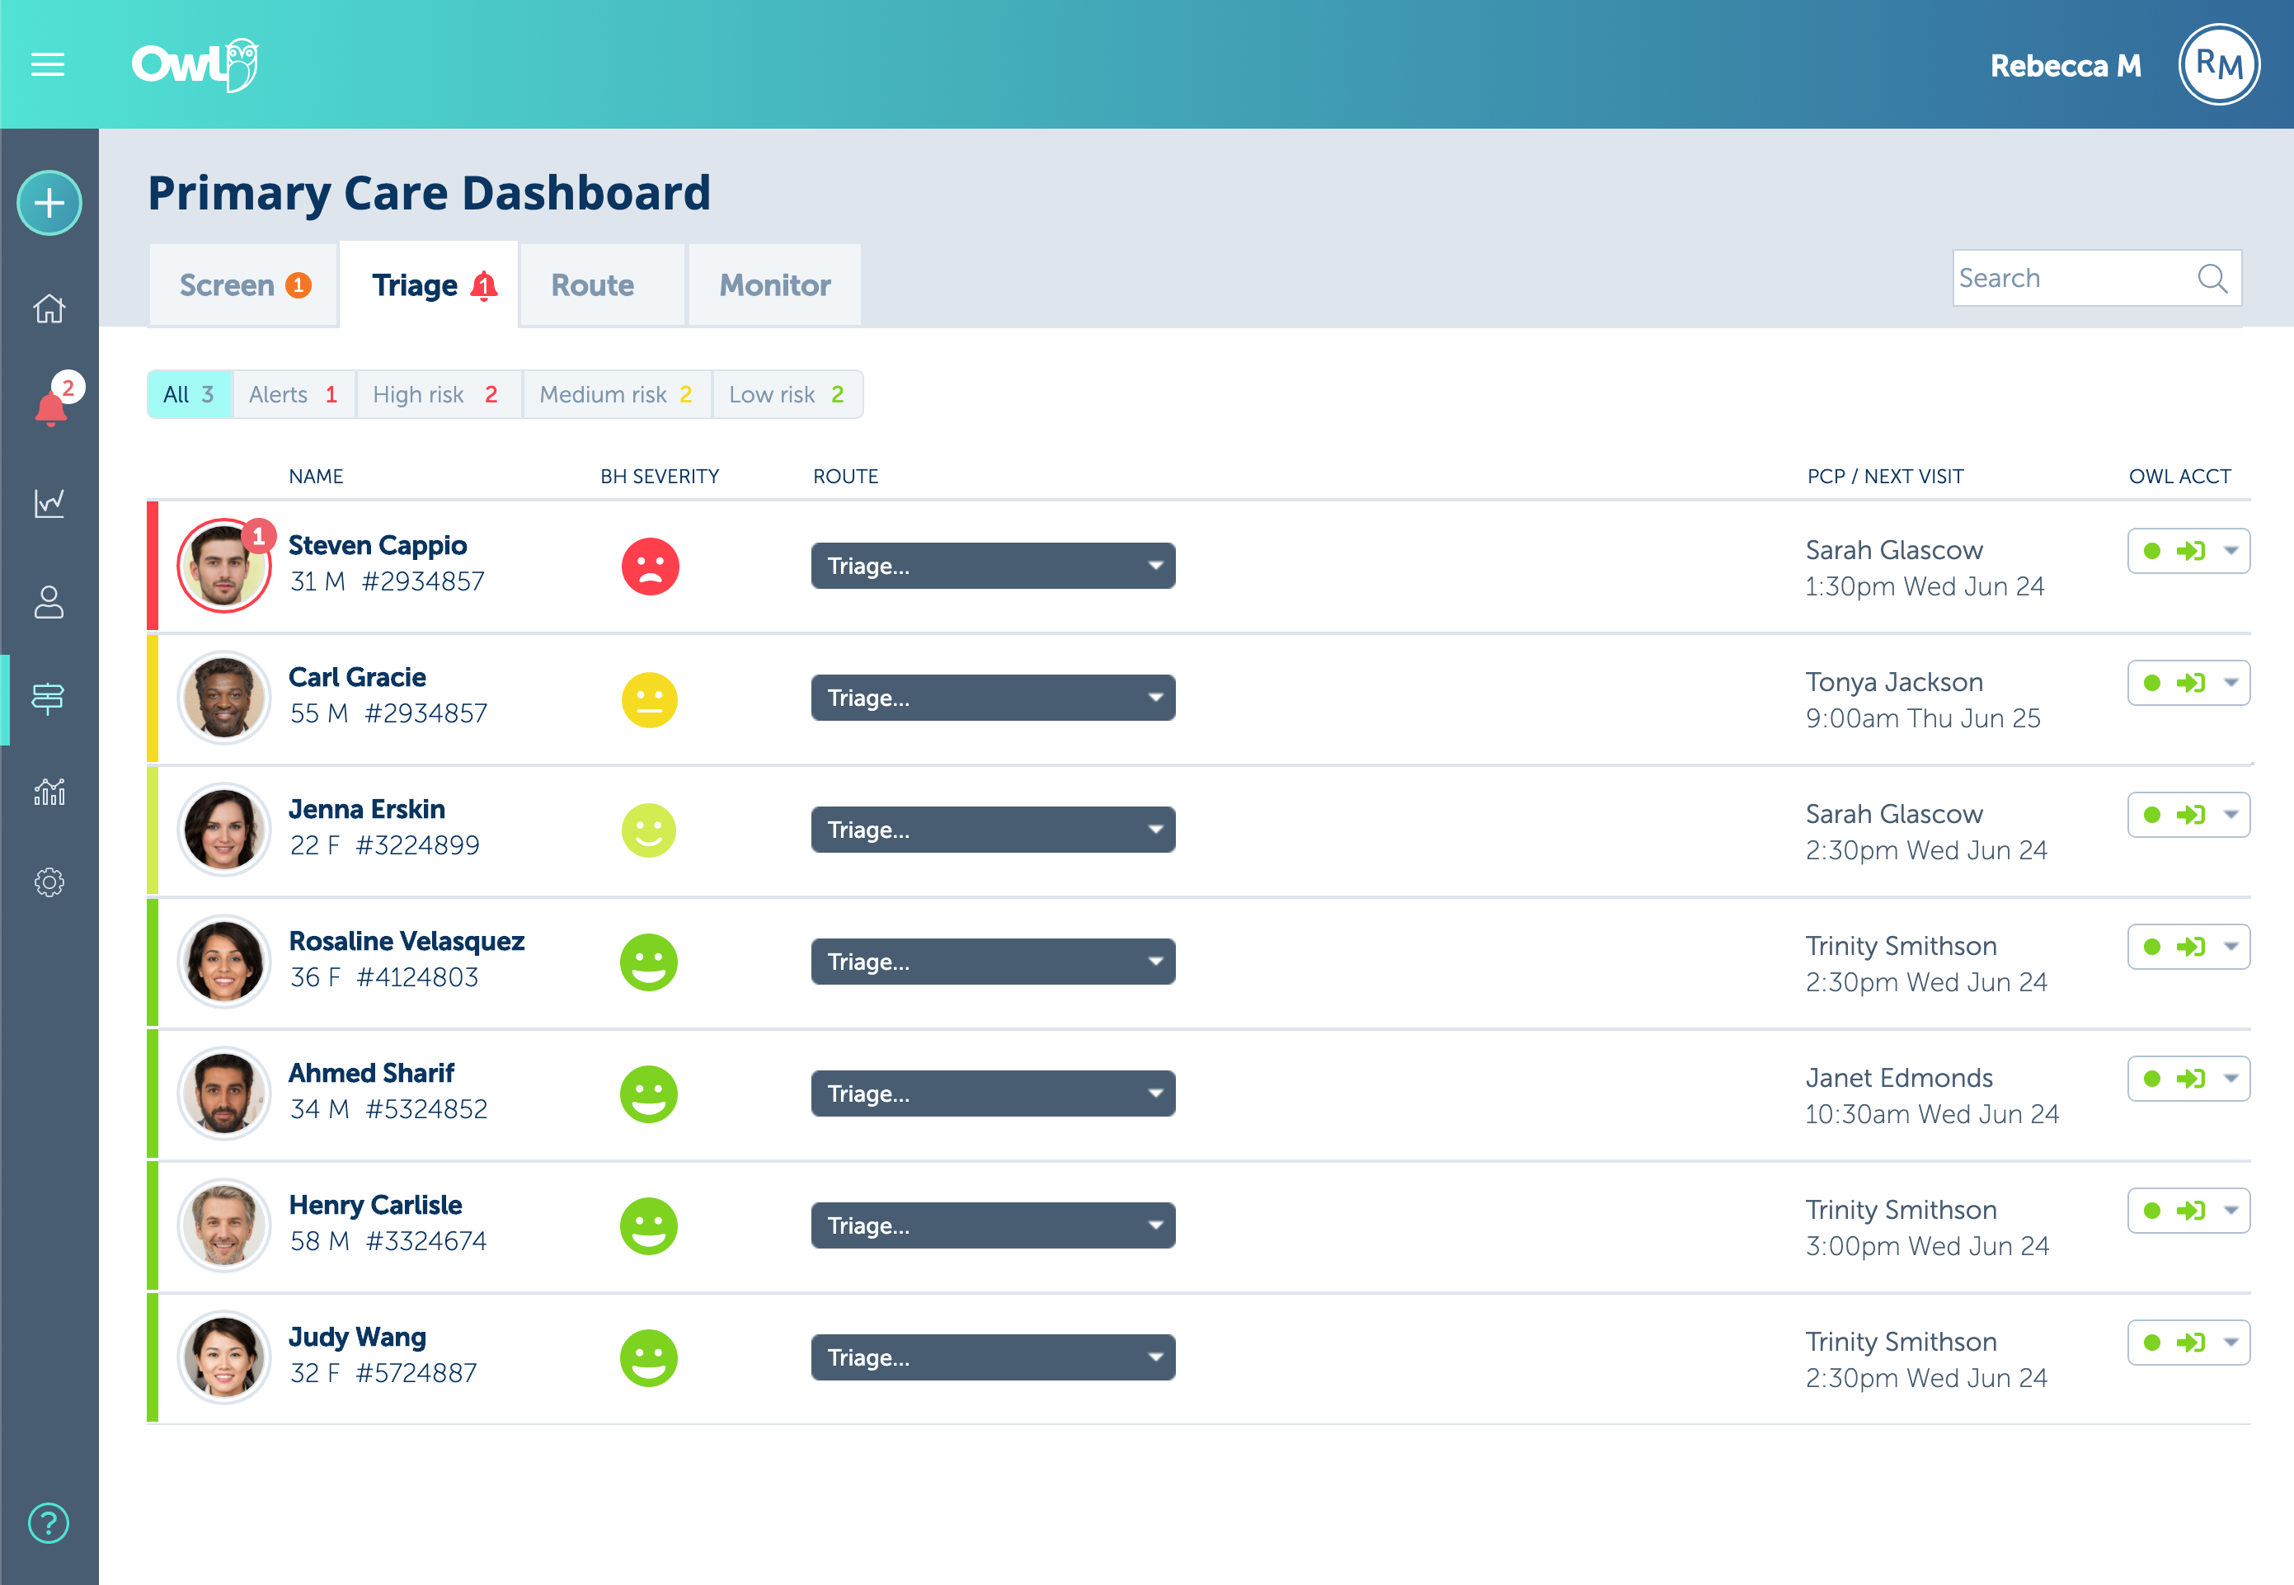This screenshot has width=2294, height=1585.
Task: Click Henry Carlisle's profile photo
Action: click(x=224, y=1225)
